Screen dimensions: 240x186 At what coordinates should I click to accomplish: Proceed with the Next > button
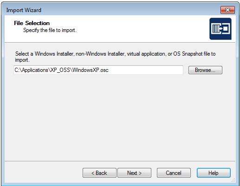[x=134, y=173]
